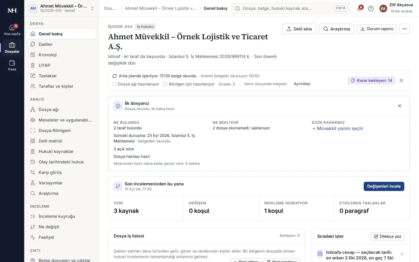Open the list icon beside Karar bekleyen
The height and width of the screenshot is (262, 419).
coord(401,81)
